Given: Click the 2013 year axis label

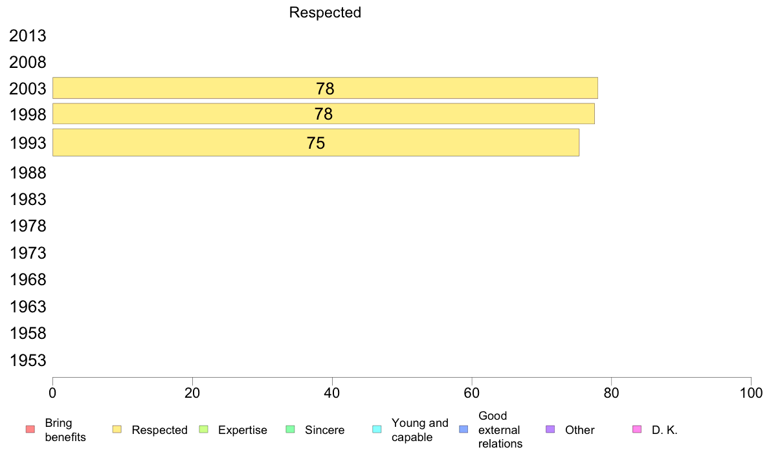Looking at the screenshot, I should [28, 36].
